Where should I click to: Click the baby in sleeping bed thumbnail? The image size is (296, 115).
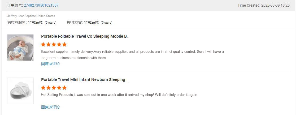tap(20, 48)
